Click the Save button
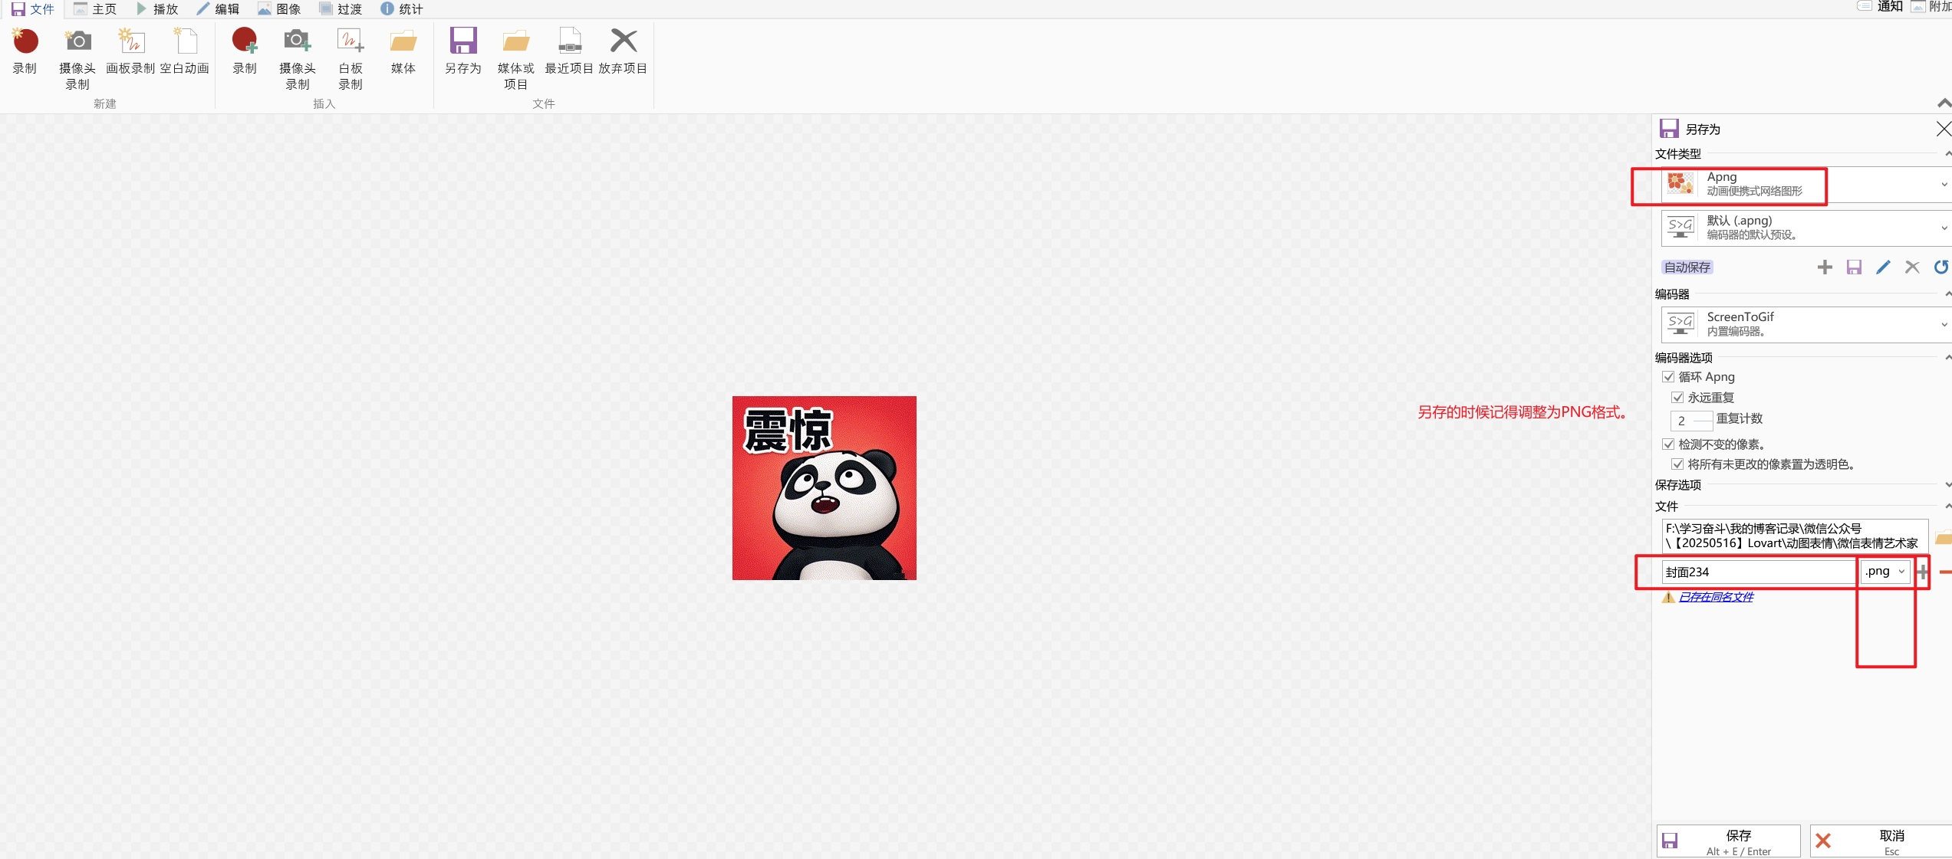 [x=1729, y=841]
